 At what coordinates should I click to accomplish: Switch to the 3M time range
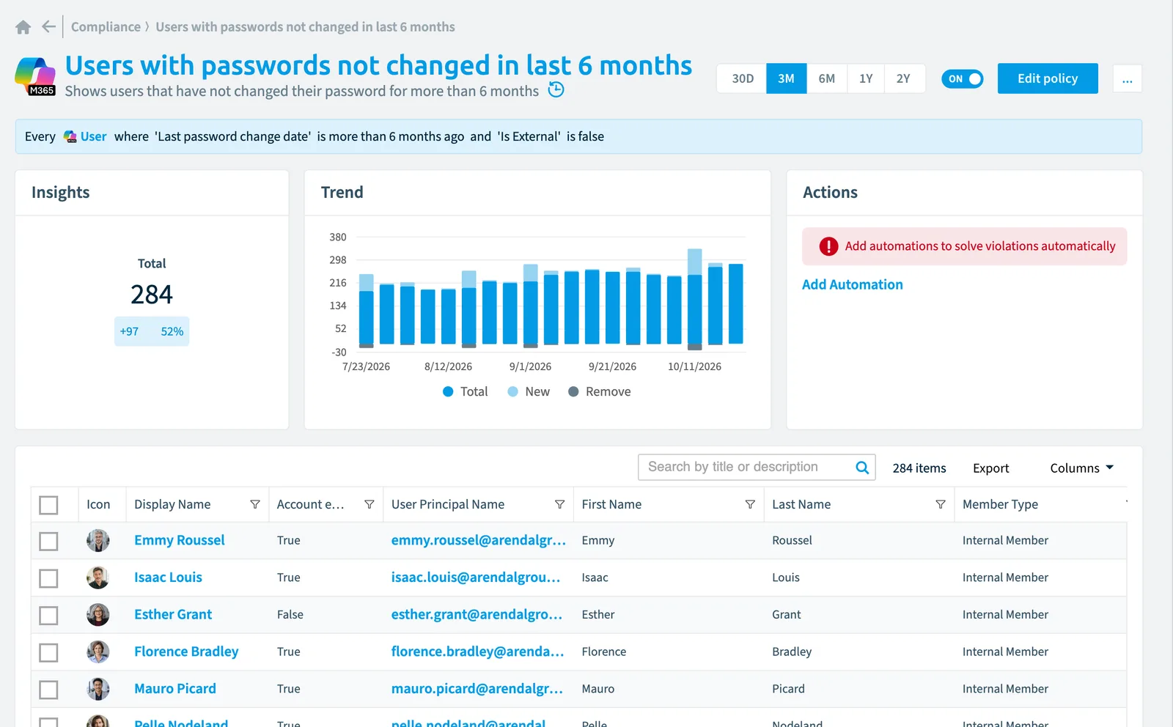[787, 78]
